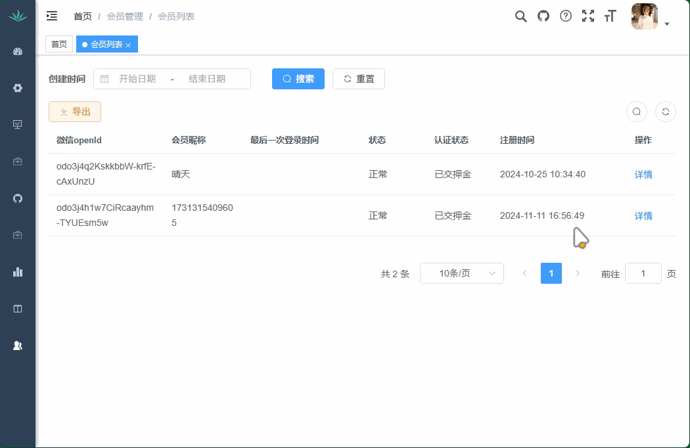
Task: Click registration time 2024-10-25 10:34:40
Action: (x=543, y=174)
